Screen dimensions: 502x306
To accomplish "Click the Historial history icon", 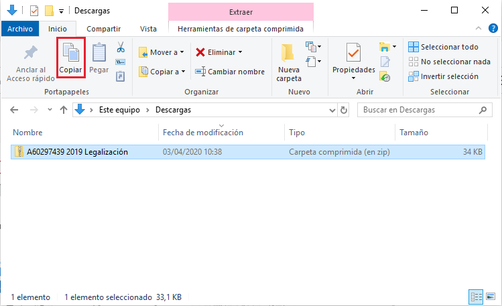I will (385, 76).
